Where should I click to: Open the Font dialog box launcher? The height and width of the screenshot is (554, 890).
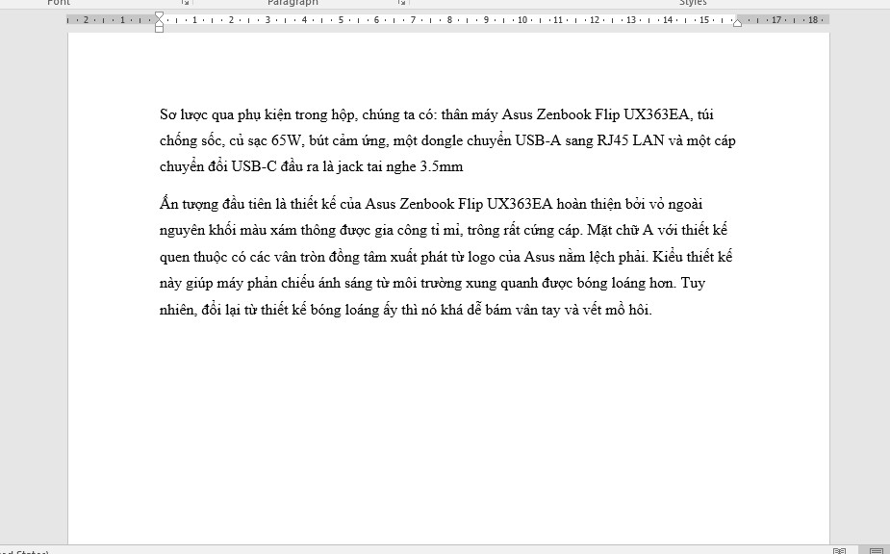185,3
